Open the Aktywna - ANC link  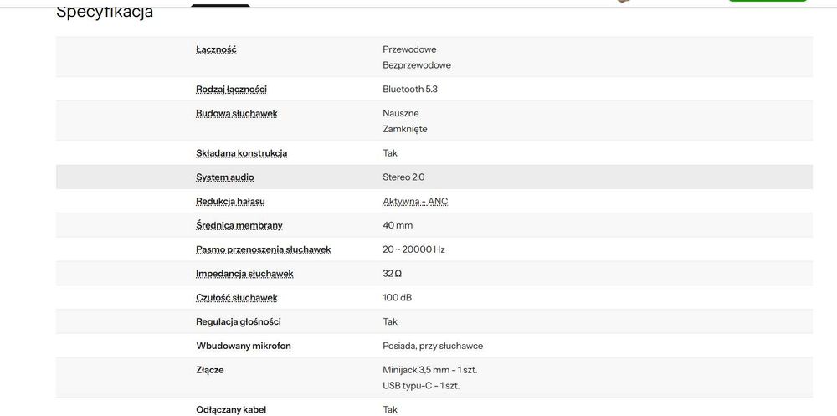point(415,202)
